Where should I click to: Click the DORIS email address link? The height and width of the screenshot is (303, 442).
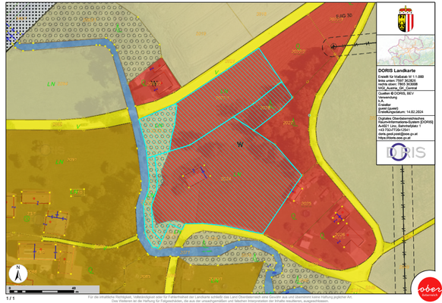397,134
